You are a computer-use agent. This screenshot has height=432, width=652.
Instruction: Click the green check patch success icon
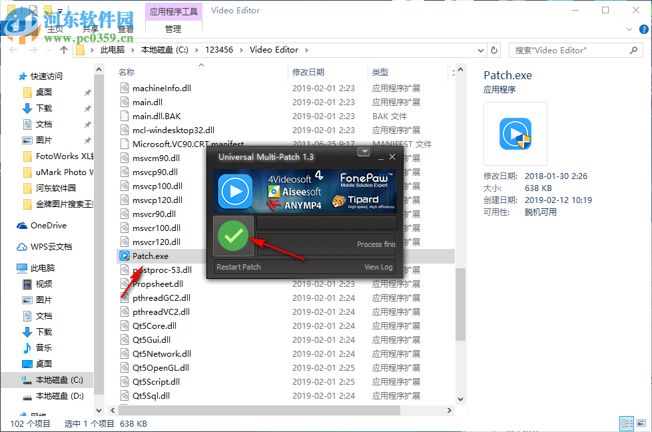[233, 235]
